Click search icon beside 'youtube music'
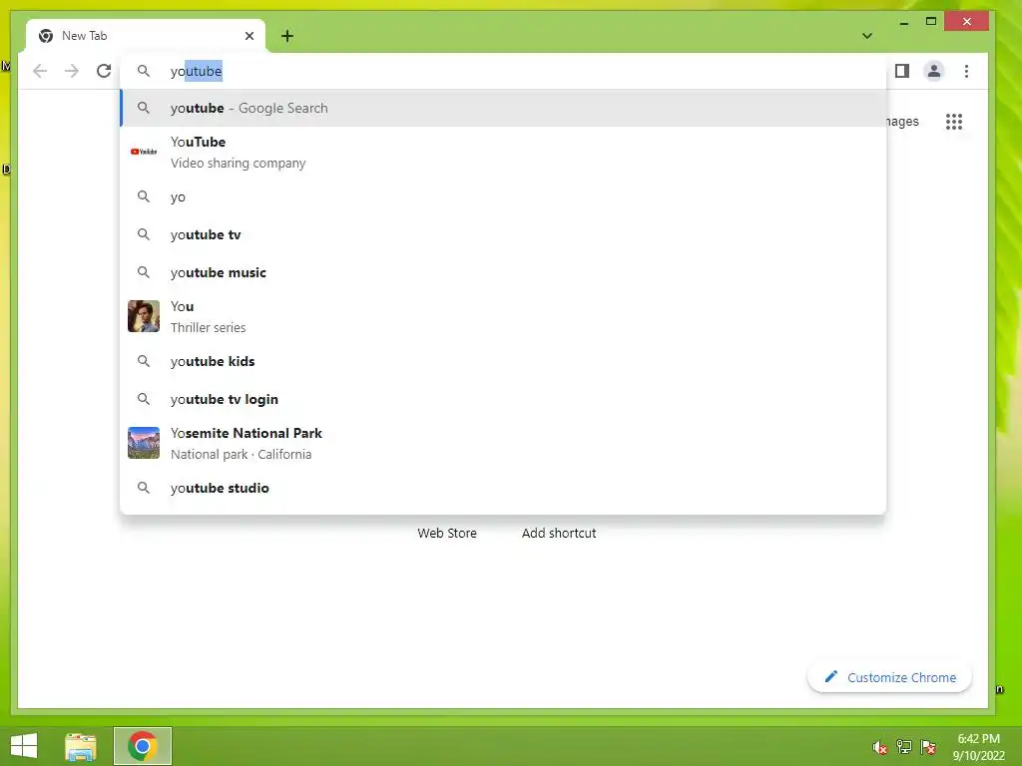This screenshot has height=766, width=1022. point(144,272)
